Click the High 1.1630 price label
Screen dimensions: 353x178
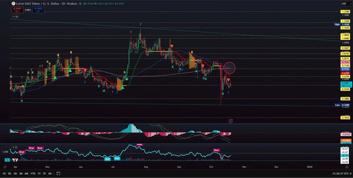(342, 24)
